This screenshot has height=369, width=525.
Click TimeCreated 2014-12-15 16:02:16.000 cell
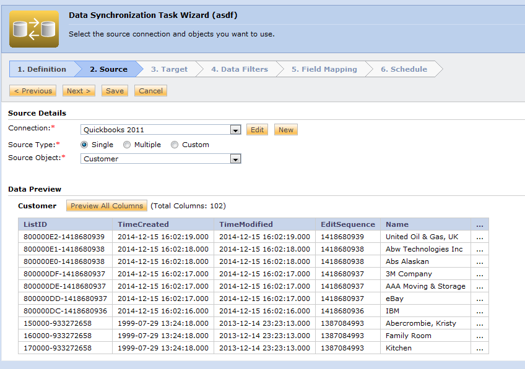coord(163,311)
